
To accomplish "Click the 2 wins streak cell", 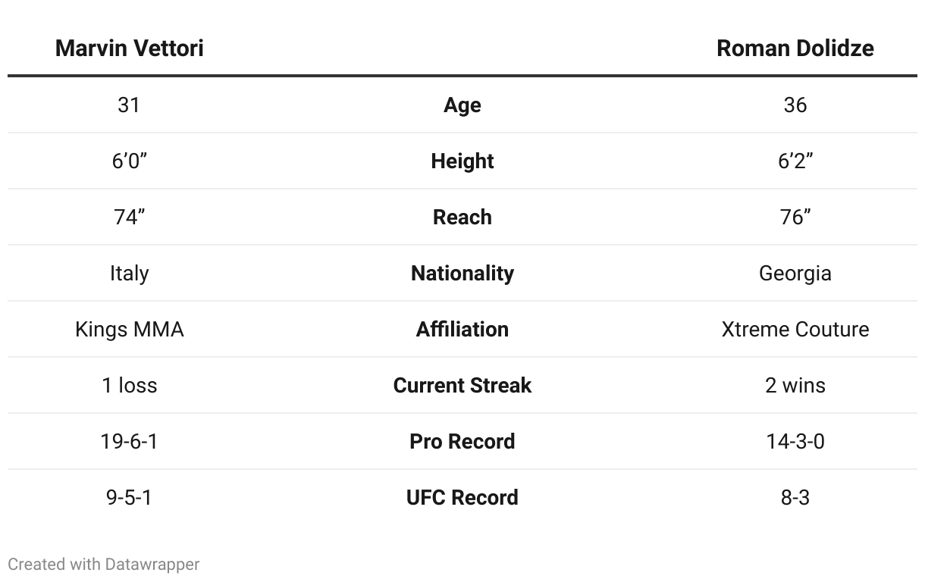I will tap(795, 386).
